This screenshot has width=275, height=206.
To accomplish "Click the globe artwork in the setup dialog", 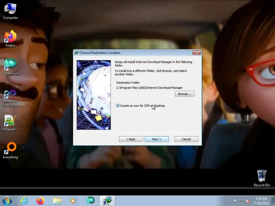I will click(94, 95).
